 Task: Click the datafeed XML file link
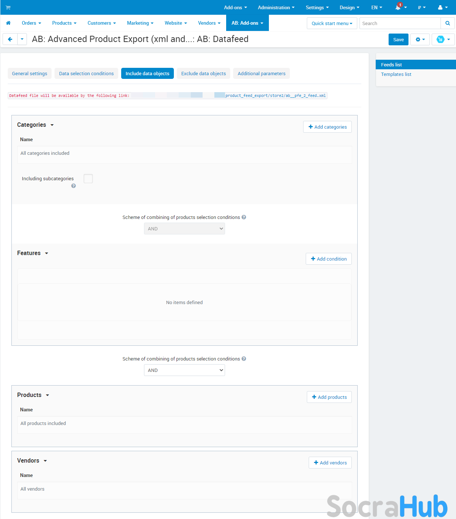pos(276,95)
